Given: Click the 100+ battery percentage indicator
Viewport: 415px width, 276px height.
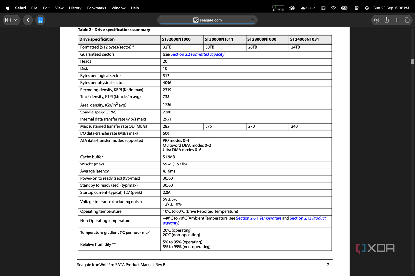Looking at the screenshot, I should pos(344,8).
